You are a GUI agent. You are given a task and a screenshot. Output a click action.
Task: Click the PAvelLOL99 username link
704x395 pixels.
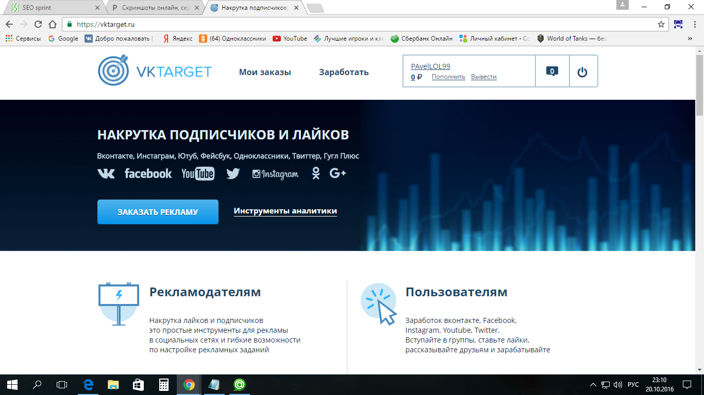(431, 66)
